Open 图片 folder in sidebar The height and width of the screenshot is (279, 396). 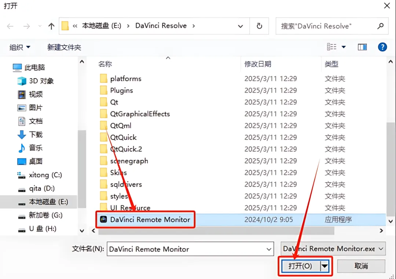point(30,108)
